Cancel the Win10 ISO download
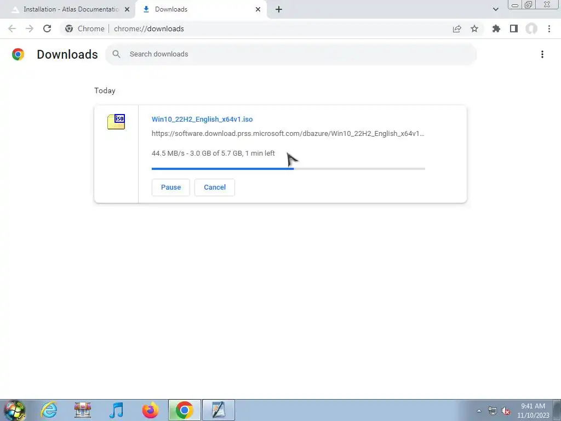Image resolution: width=561 pixels, height=421 pixels. (x=215, y=187)
